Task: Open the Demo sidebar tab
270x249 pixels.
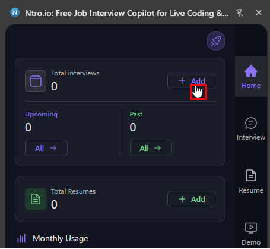Action: click(251, 234)
